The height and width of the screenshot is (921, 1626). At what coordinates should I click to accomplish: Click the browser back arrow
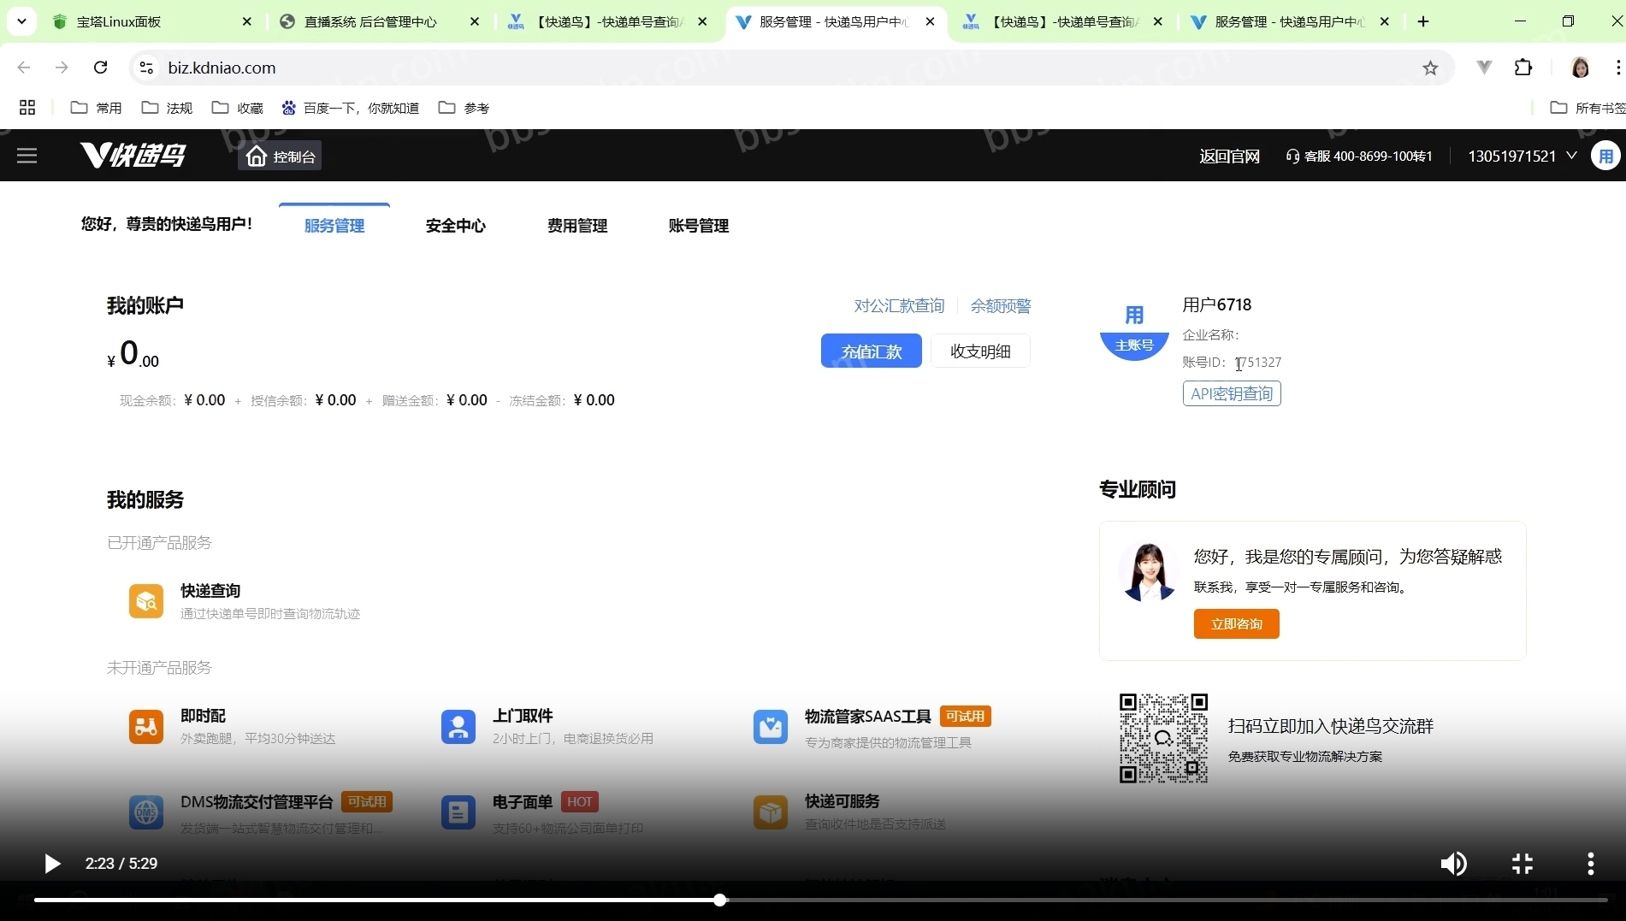click(24, 68)
